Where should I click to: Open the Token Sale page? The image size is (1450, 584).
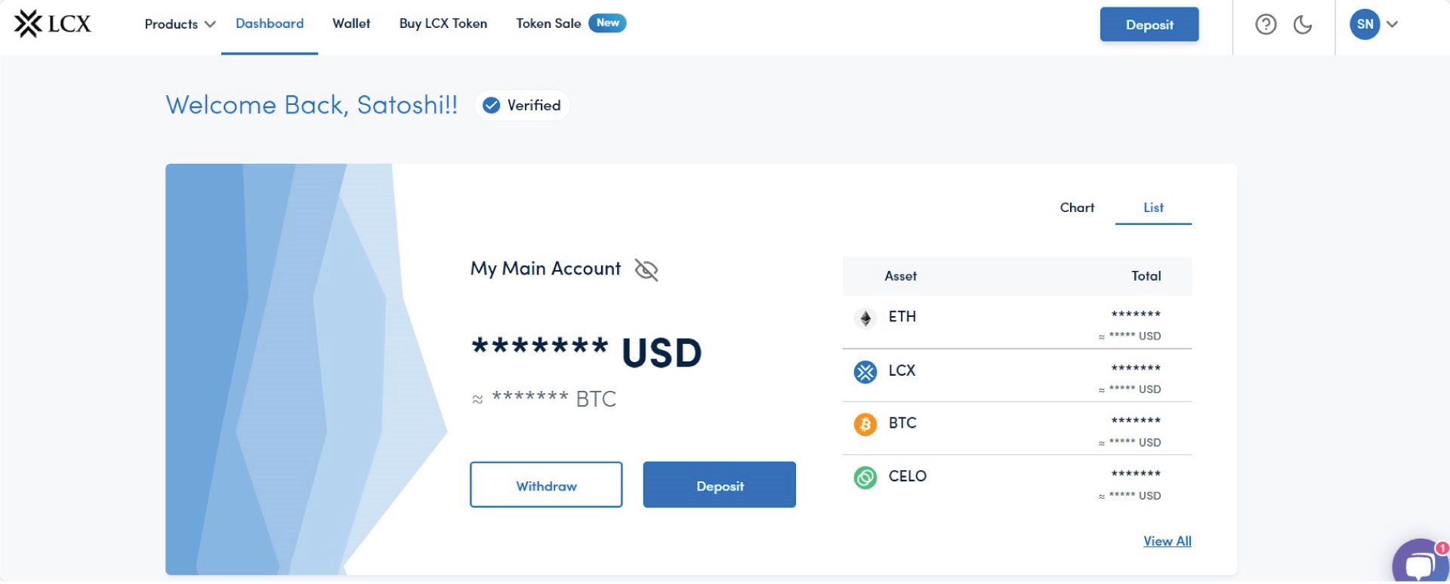[x=549, y=23]
